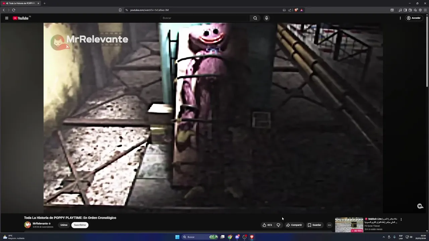Toggle the browser sidebar panel icon

click(405, 10)
